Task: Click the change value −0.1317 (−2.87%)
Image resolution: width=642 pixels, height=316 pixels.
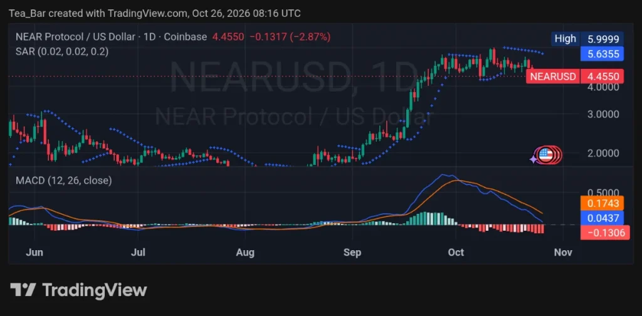Action: (290, 37)
